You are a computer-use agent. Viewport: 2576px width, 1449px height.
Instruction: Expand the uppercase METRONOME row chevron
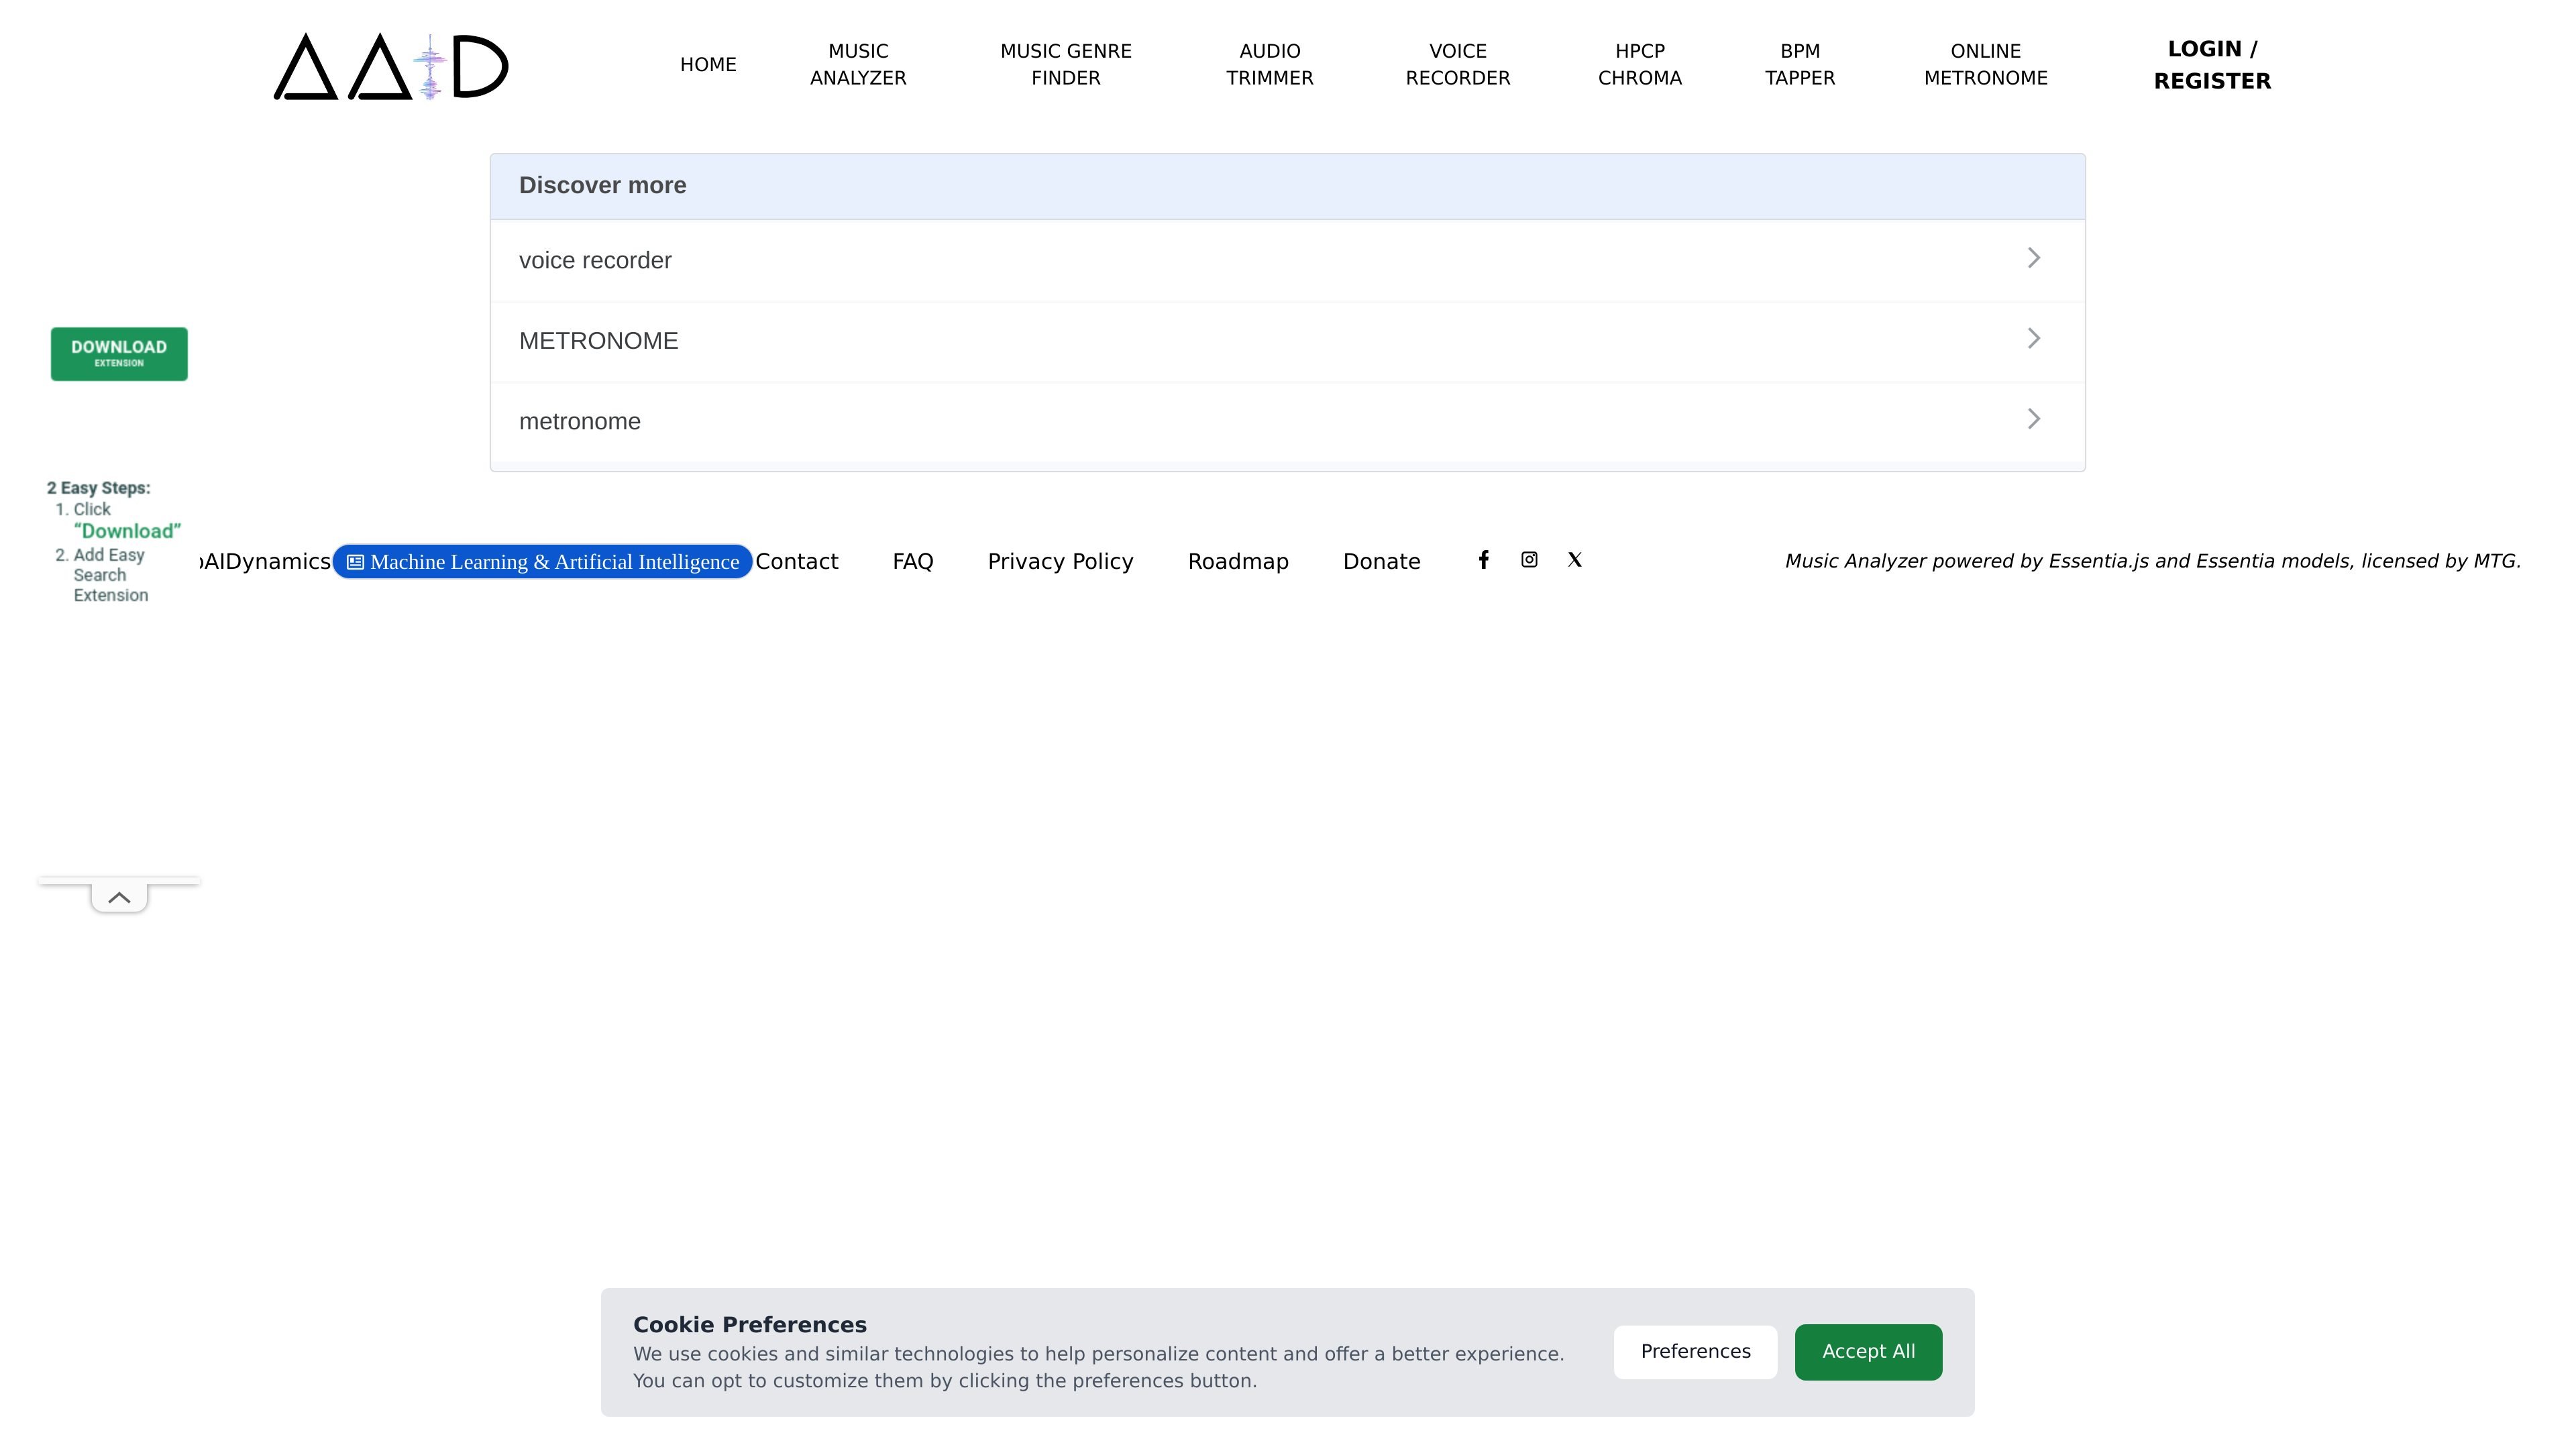pyautogui.click(x=2033, y=338)
